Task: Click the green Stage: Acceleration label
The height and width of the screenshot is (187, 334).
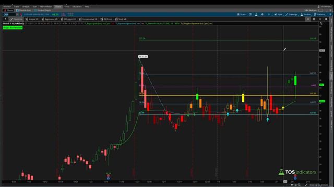Action: pyautogui.click(x=13, y=28)
